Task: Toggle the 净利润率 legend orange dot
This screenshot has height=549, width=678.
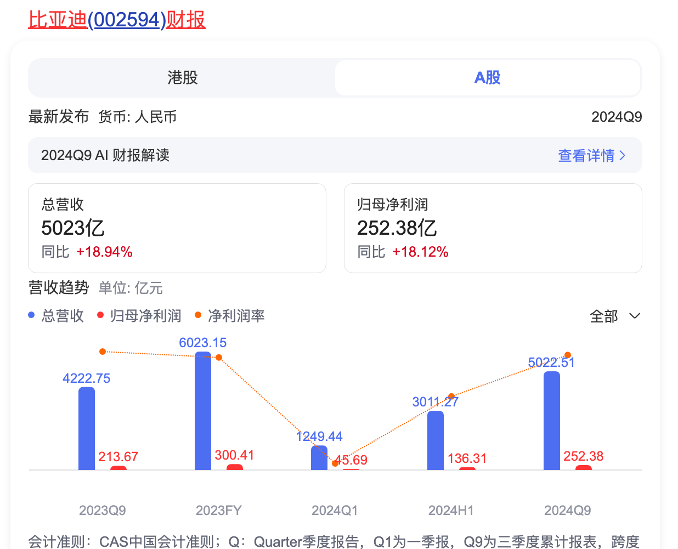Action: tap(198, 315)
